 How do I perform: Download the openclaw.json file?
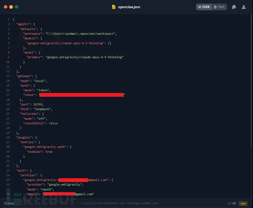point(243,7)
